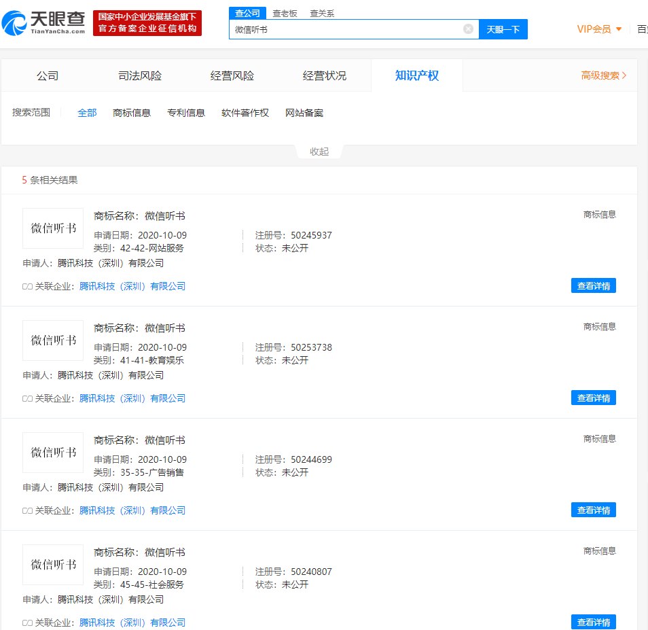Click 商标信息 tag on 50253738 result
Image resolution: width=648 pixels, height=630 pixels.
click(599, 327)
